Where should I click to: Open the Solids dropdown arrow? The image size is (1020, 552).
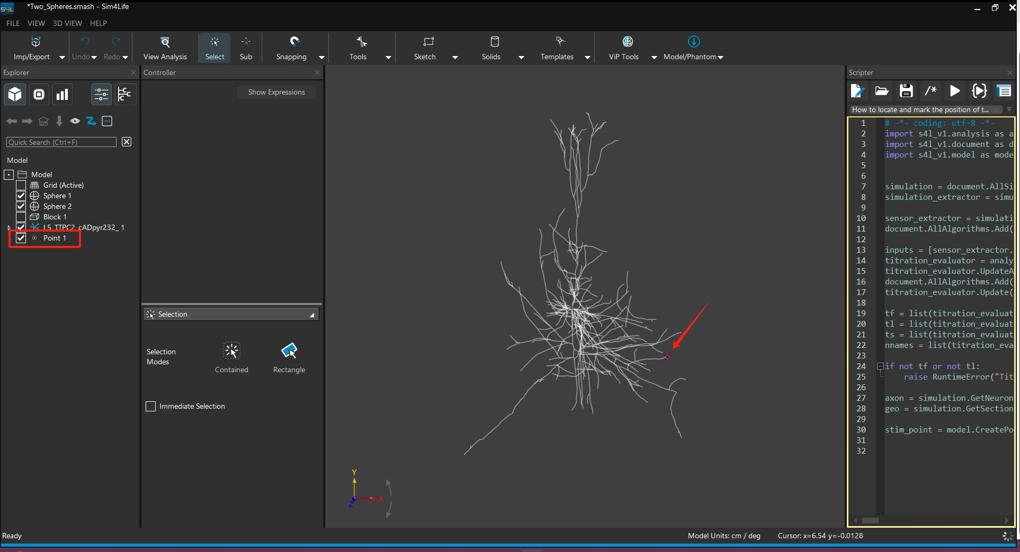click(521, 57)
